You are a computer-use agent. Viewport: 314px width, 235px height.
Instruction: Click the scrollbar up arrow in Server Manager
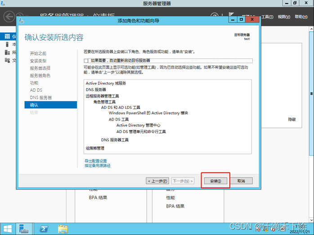pos(311,29)
